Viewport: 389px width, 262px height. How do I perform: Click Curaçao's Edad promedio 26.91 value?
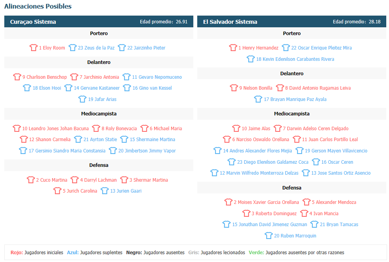click(x=182, y=22)
